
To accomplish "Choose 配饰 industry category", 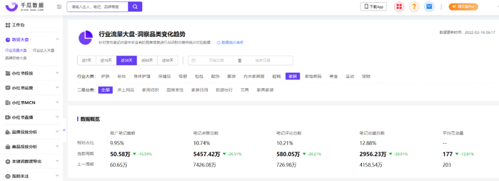I will point(215,76).
